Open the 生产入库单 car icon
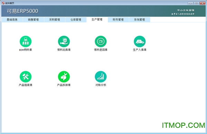The height and width of the screenshot is (134, 207). [x=140, y=42]
